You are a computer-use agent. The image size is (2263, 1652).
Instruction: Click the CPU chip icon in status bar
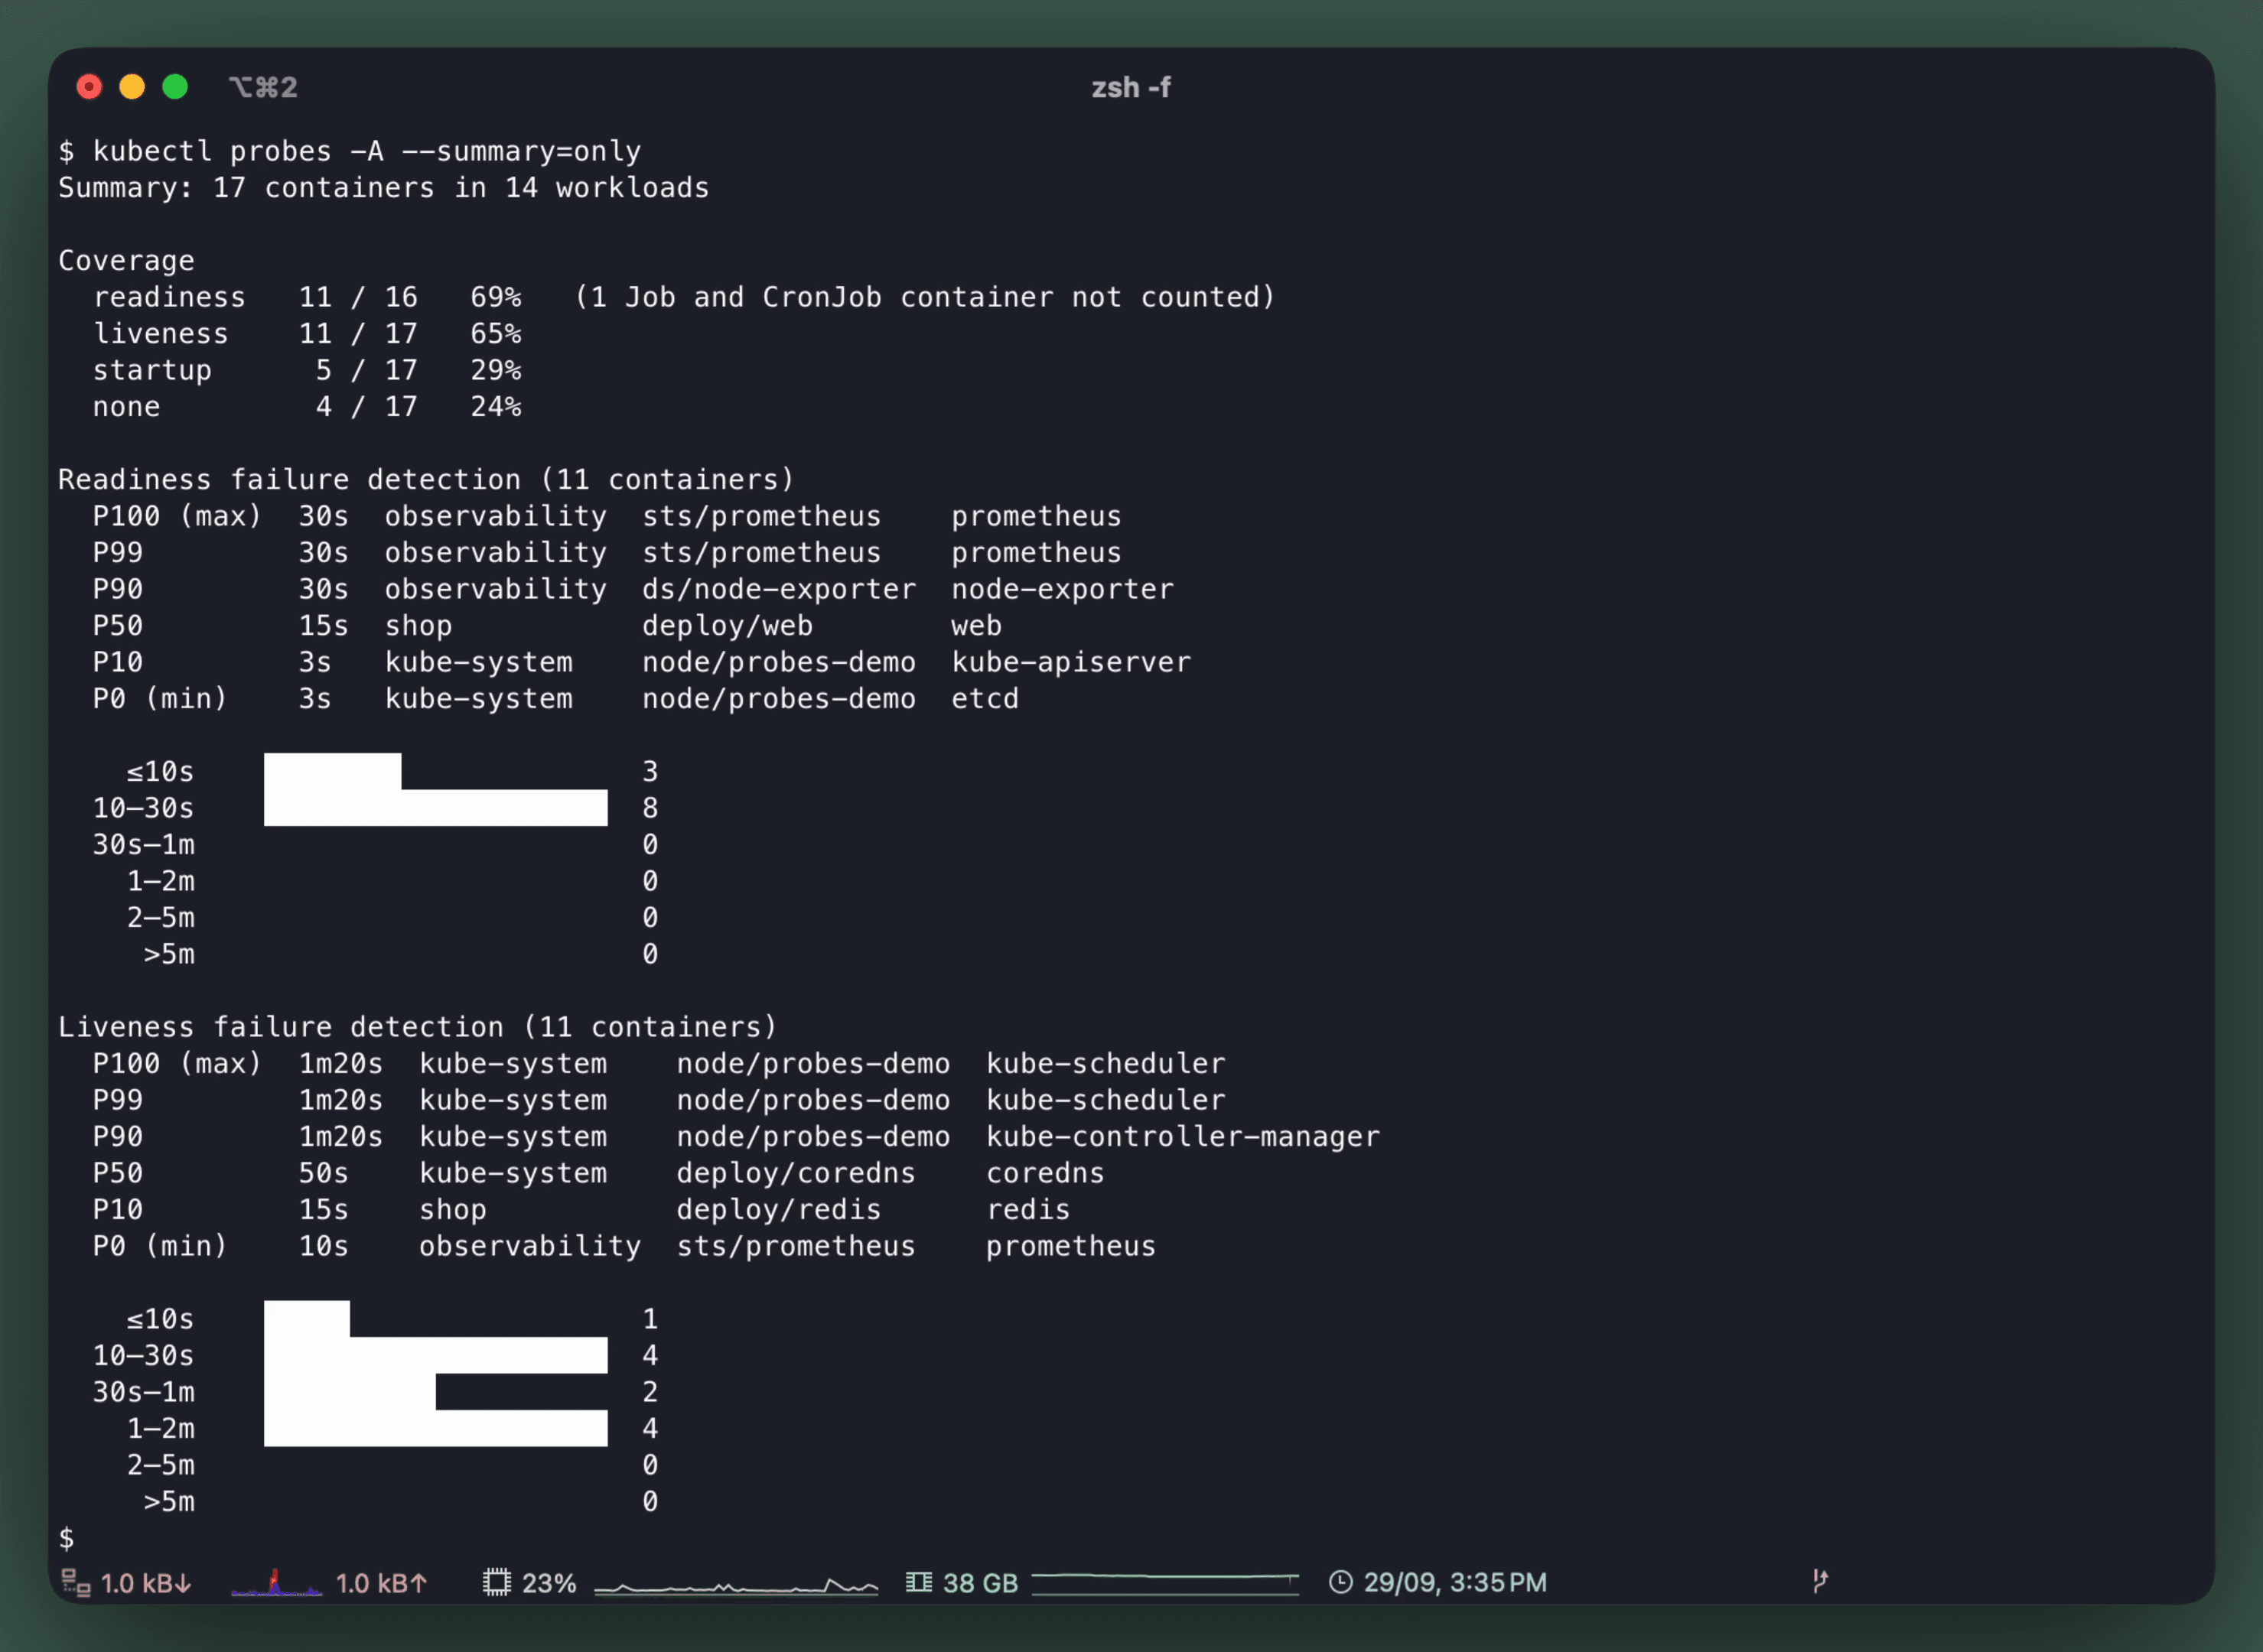tap(497, 1582)
